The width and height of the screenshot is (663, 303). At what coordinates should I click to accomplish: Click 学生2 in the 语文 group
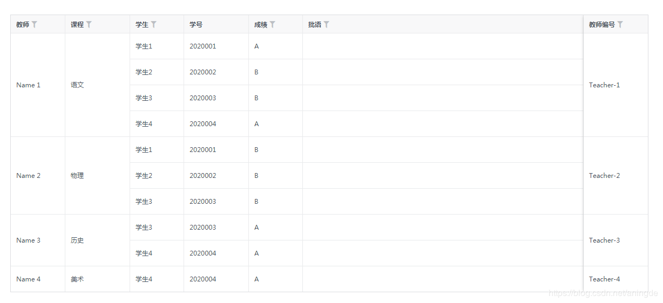tap(144, 72)
